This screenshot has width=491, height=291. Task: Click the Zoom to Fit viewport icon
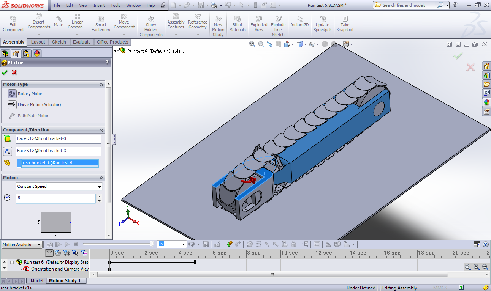[252, 44]
